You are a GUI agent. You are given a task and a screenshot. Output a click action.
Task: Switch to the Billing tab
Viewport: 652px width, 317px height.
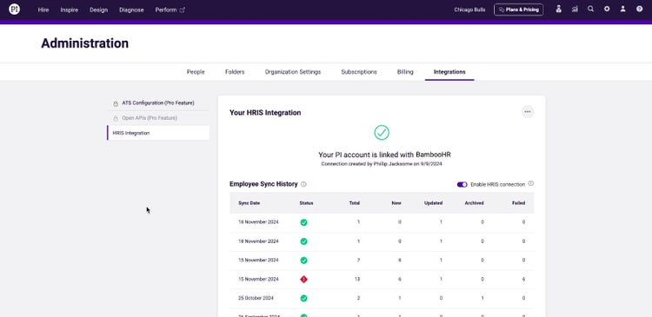[405, 72]
